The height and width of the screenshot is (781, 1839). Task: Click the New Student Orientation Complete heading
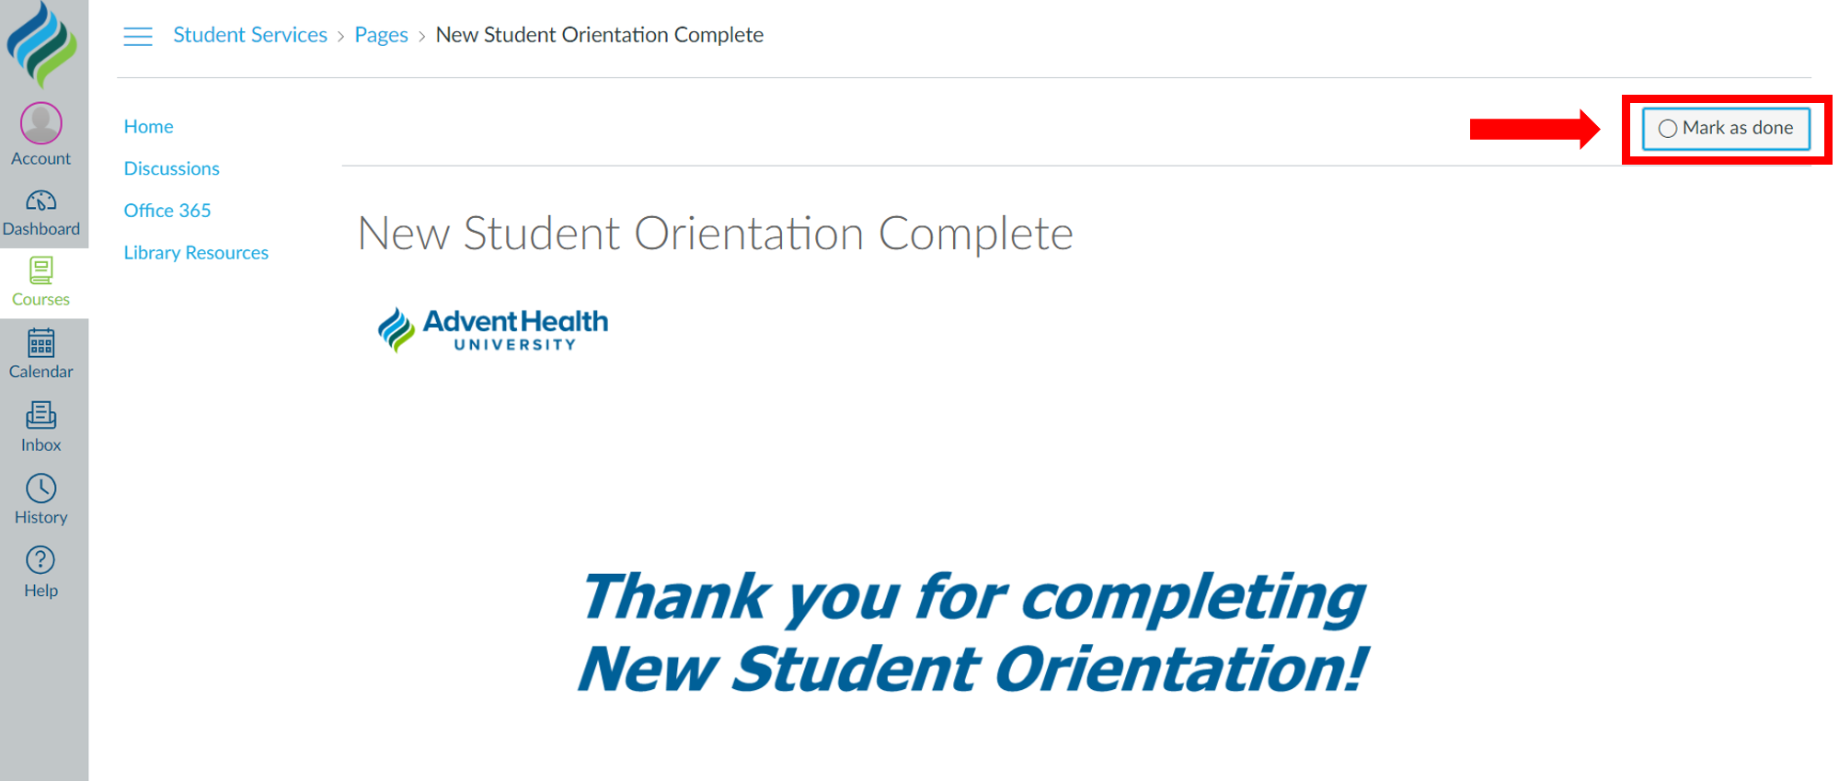pyautogui.click(x=715, y=234)
